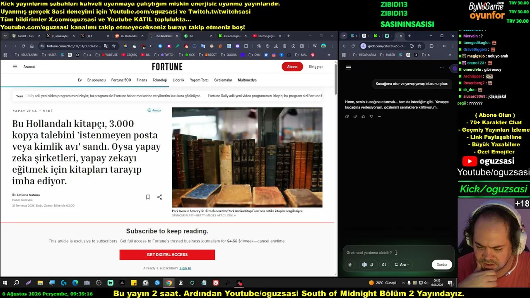Image resolution: width=530 pixels, height=298 pixels.
Task: Open Multimedya section in Fortune nav
Action: click(247, 80)
